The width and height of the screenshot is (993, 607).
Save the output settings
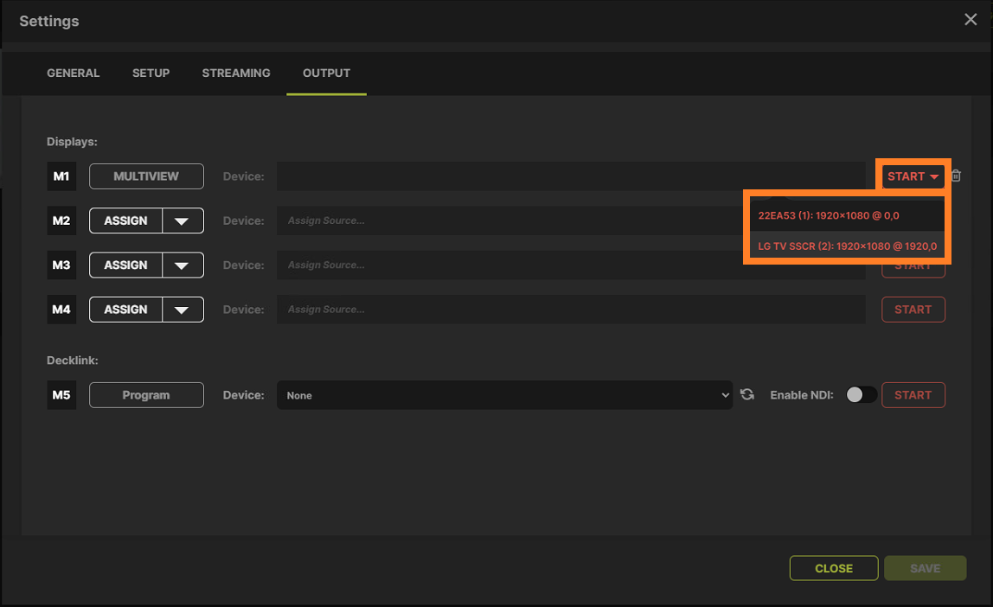(x=925, y=568)
